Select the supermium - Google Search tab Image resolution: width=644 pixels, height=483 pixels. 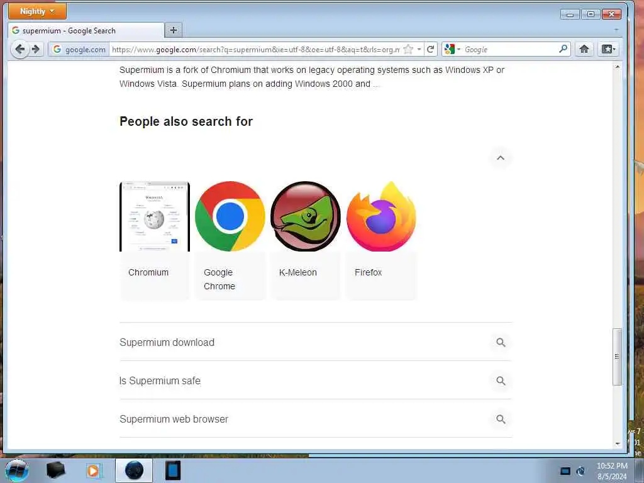86,30
